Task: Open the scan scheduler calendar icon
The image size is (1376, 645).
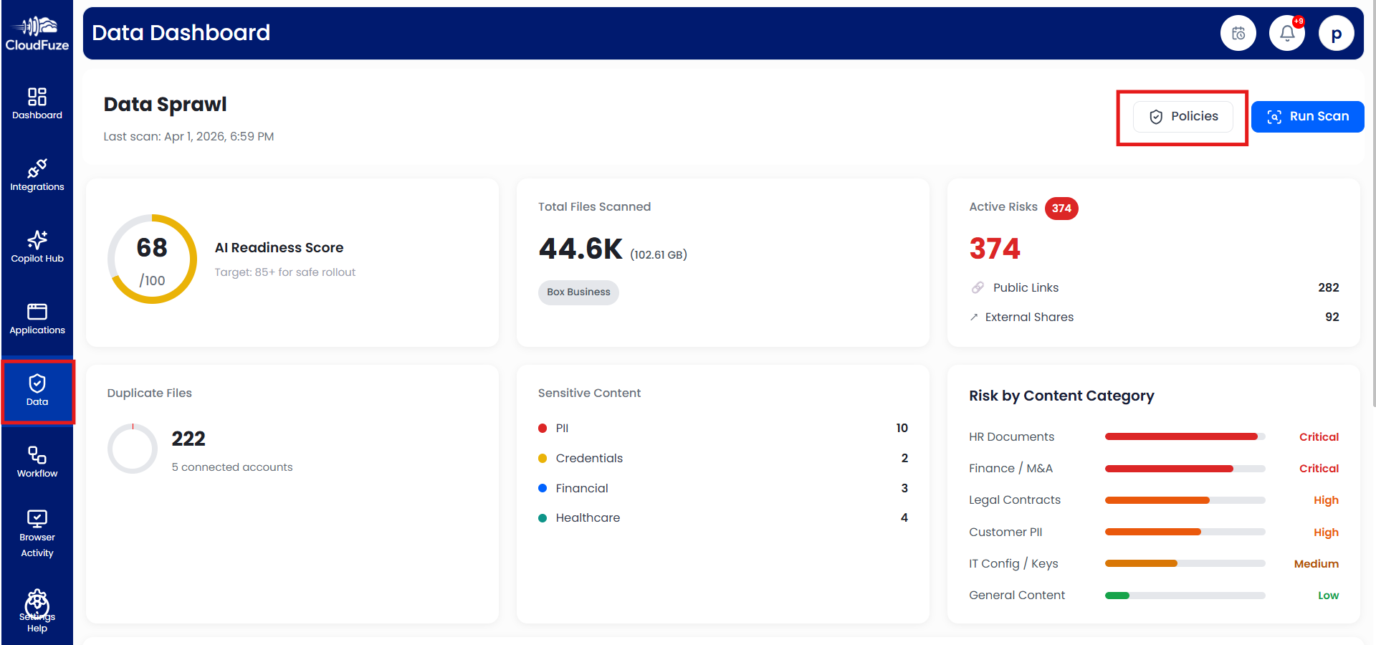Action: [x=1238, y=33]
